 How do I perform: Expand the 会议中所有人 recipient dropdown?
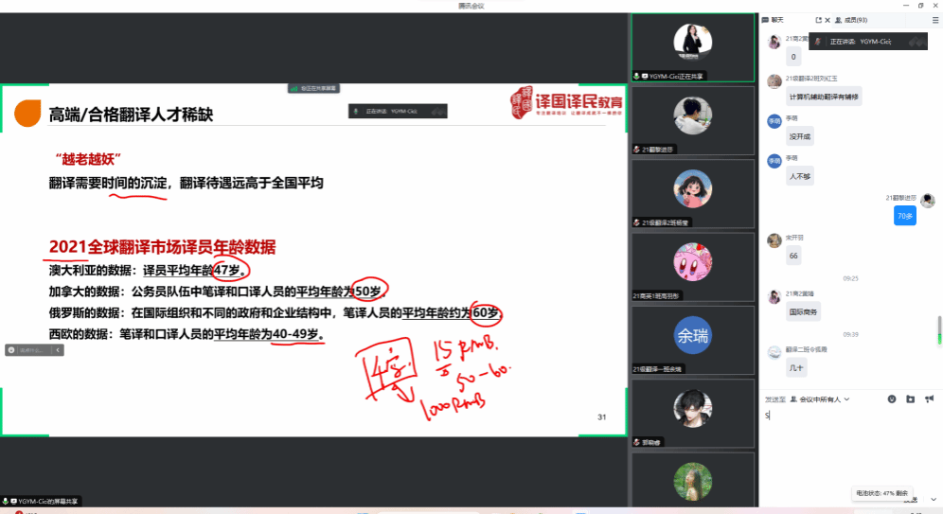(820, 399)
